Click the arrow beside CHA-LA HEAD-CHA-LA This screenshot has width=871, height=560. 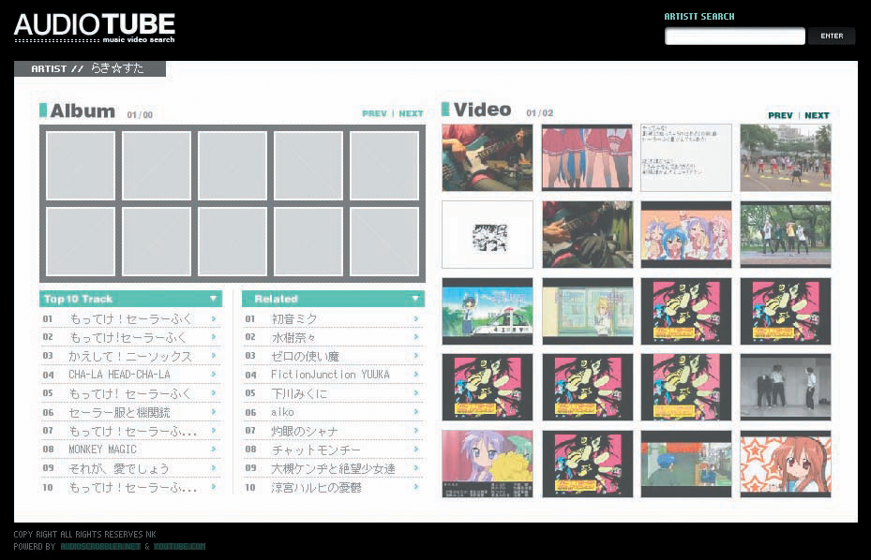pyautogui.click(x=214, y=375)
